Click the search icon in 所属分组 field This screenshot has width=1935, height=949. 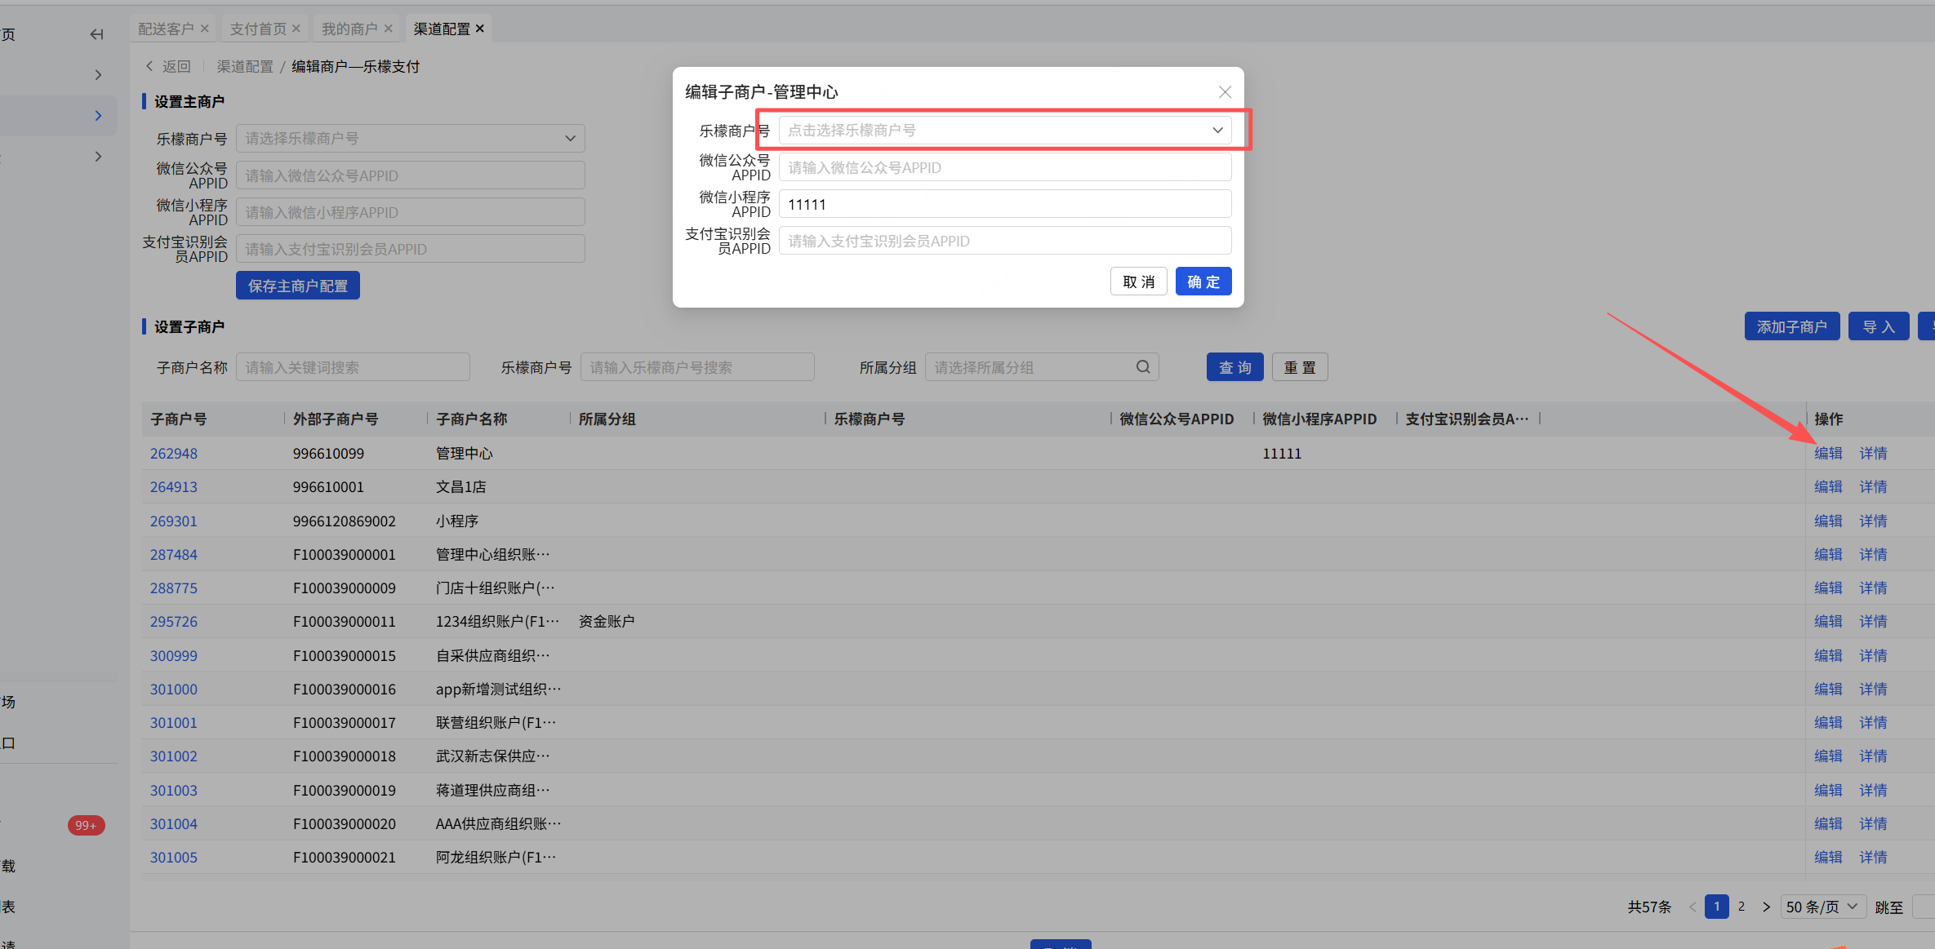pos(1143,367)
